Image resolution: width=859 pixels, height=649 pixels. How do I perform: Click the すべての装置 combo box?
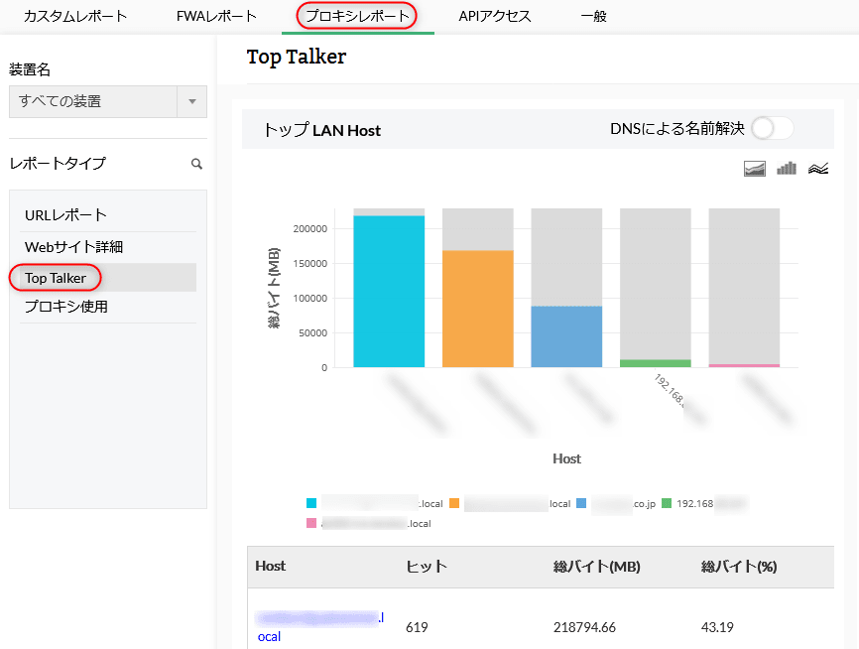point(92,101)
